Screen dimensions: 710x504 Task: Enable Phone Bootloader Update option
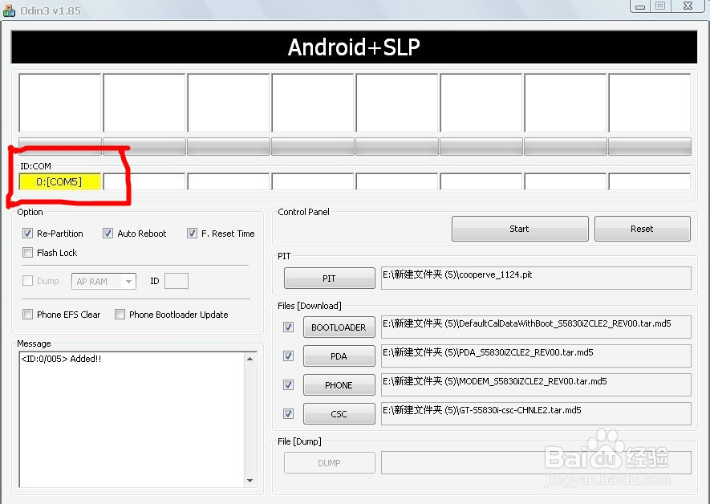pyautogui.click(x=120, y=315)
